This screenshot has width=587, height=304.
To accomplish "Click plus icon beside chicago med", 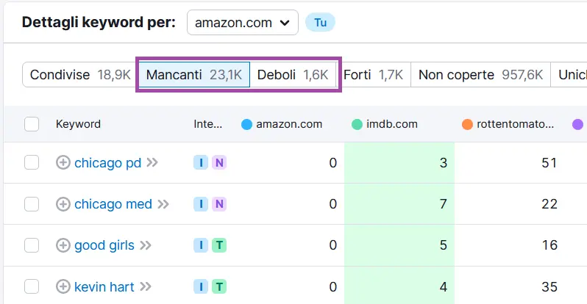I will [63, 204].
